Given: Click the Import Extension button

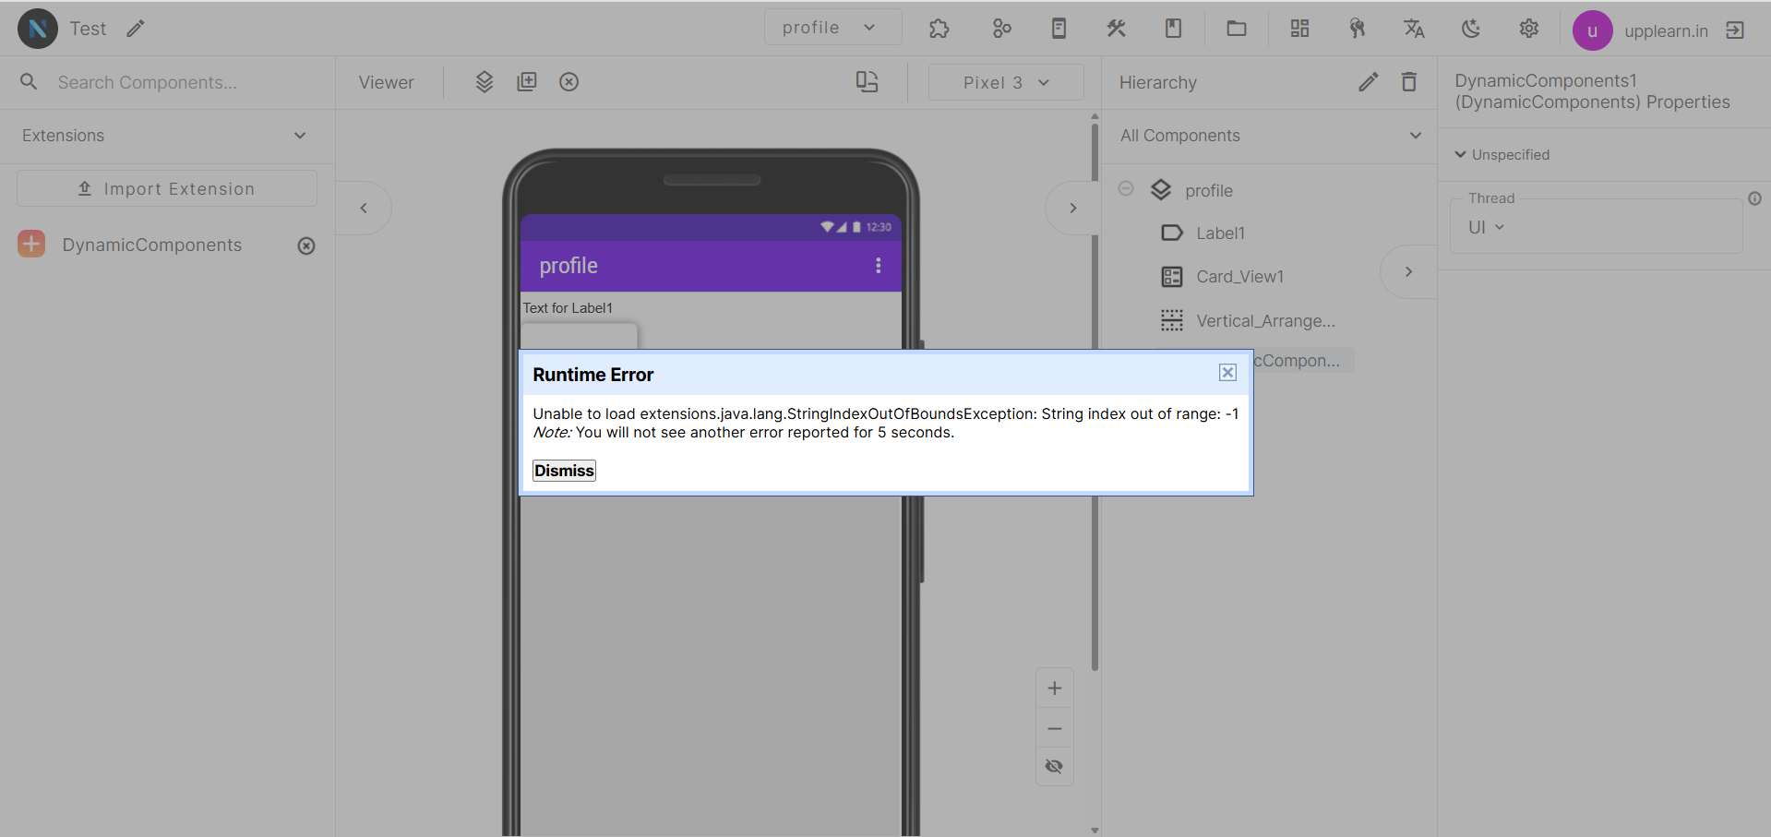Looking at the screenshot, I should click(167, 188).
